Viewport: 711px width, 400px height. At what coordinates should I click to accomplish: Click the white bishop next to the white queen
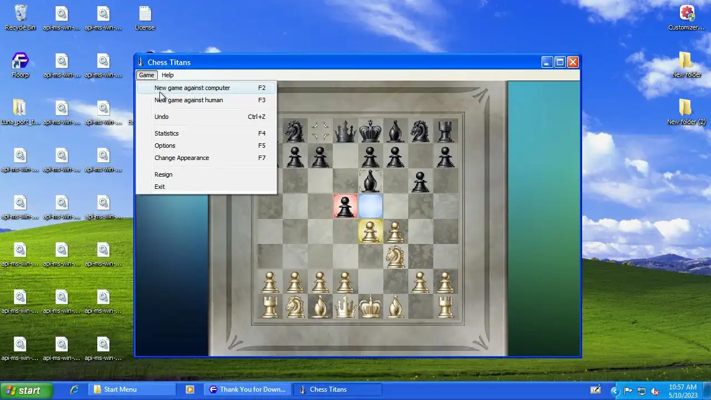[x=320, y=307]
